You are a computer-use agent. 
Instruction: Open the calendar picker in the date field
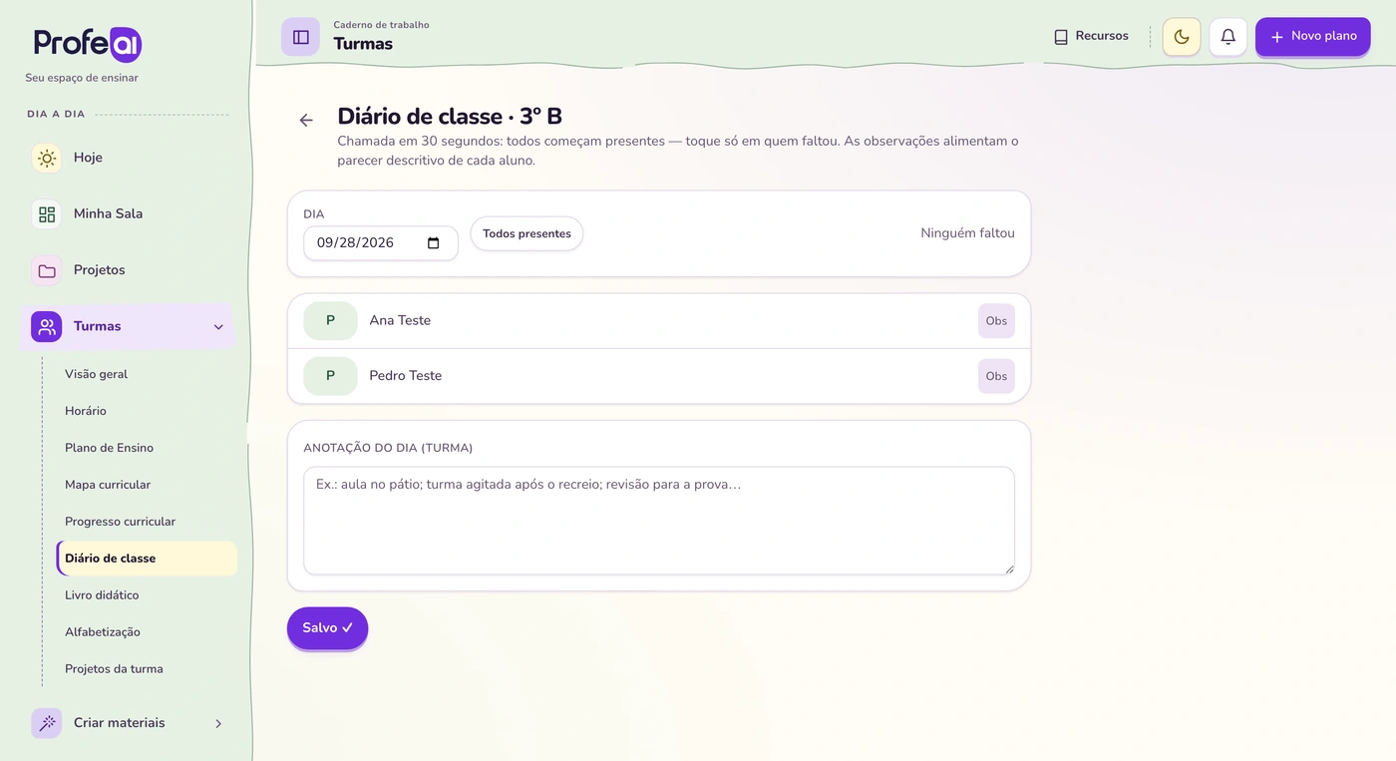pos(434,243)
